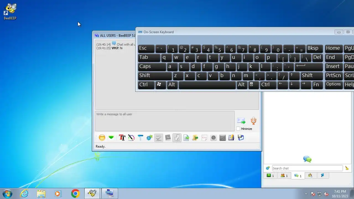Toggle the Caps key on On-Screen Keyboard
This screenshot has width=354, height=199.
click(x=152, y=67)
